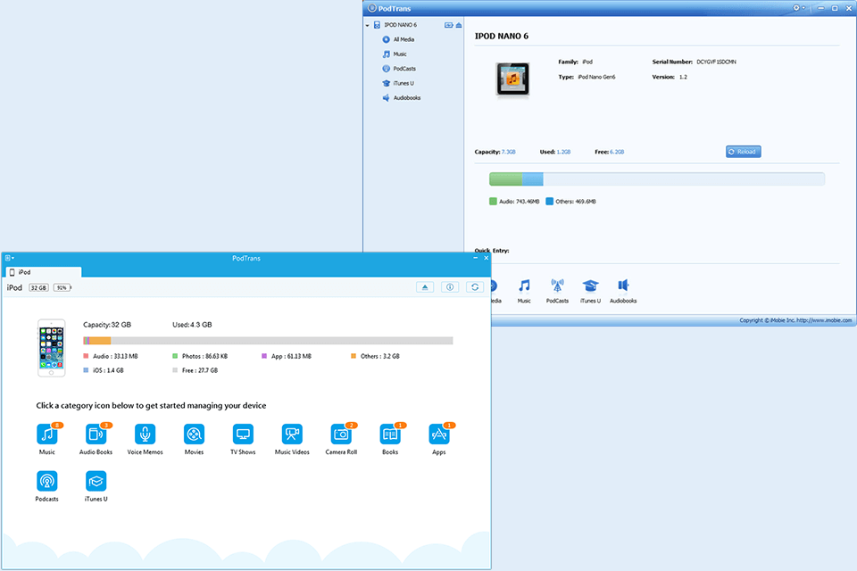Click the 'Audio : 33.13 MB' label
Screen dimensions: 857x571
click(115, 356)
